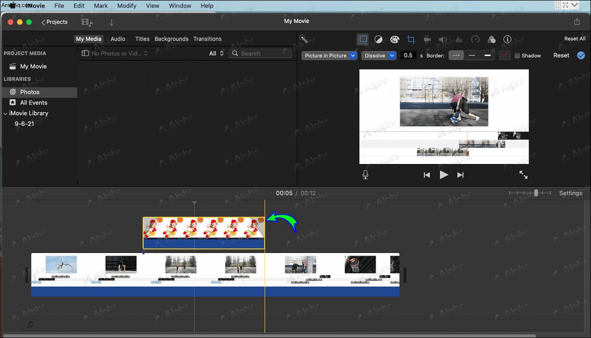Switch to the Transitions tab

[x=207, y=39]
